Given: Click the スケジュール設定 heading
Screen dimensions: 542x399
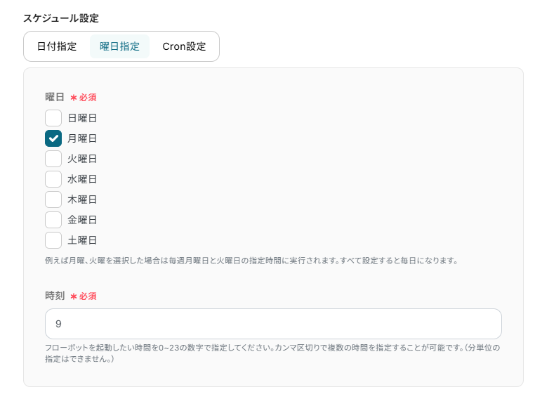Looking at the screenshot, I should 61,18.
